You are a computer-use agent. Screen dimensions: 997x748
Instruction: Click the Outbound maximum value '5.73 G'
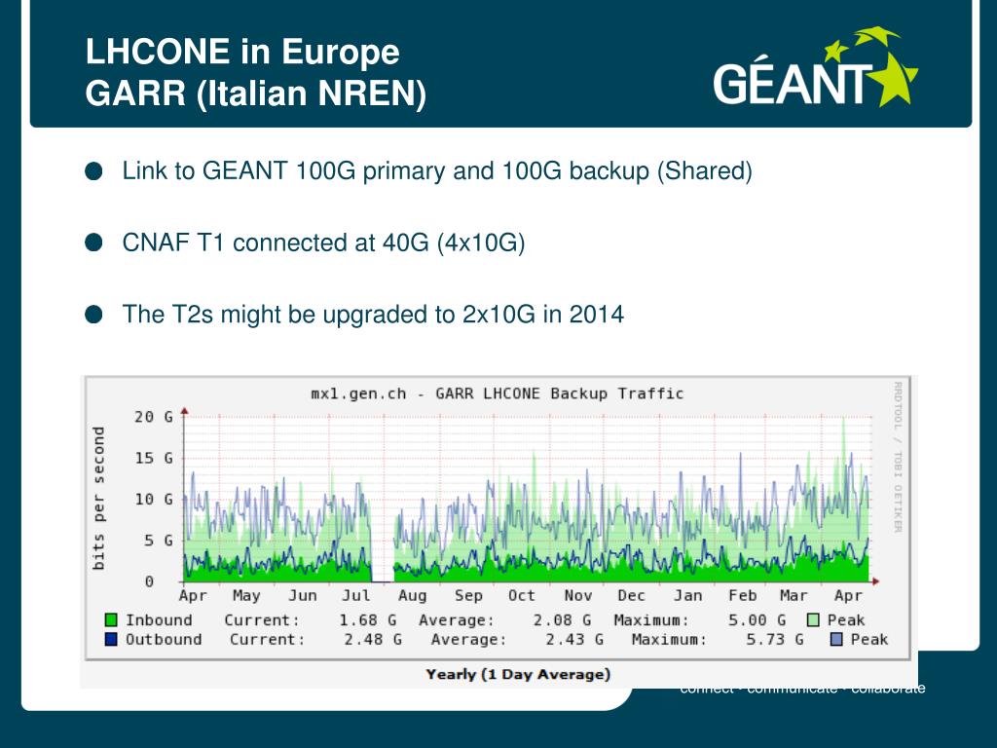coord(774,639)
